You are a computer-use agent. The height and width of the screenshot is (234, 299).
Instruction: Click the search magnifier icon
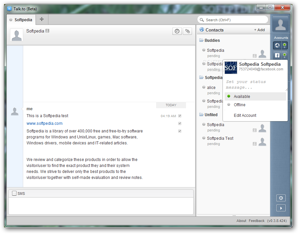coord(202,20)
